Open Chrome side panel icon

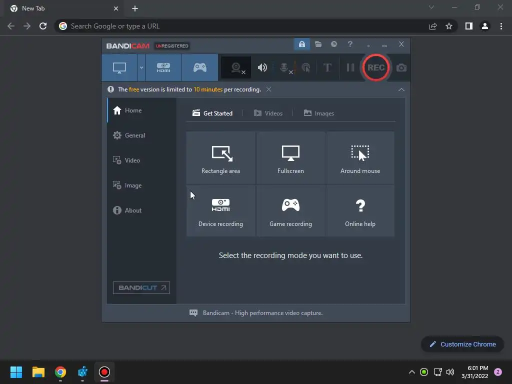[x=469, y=26]
